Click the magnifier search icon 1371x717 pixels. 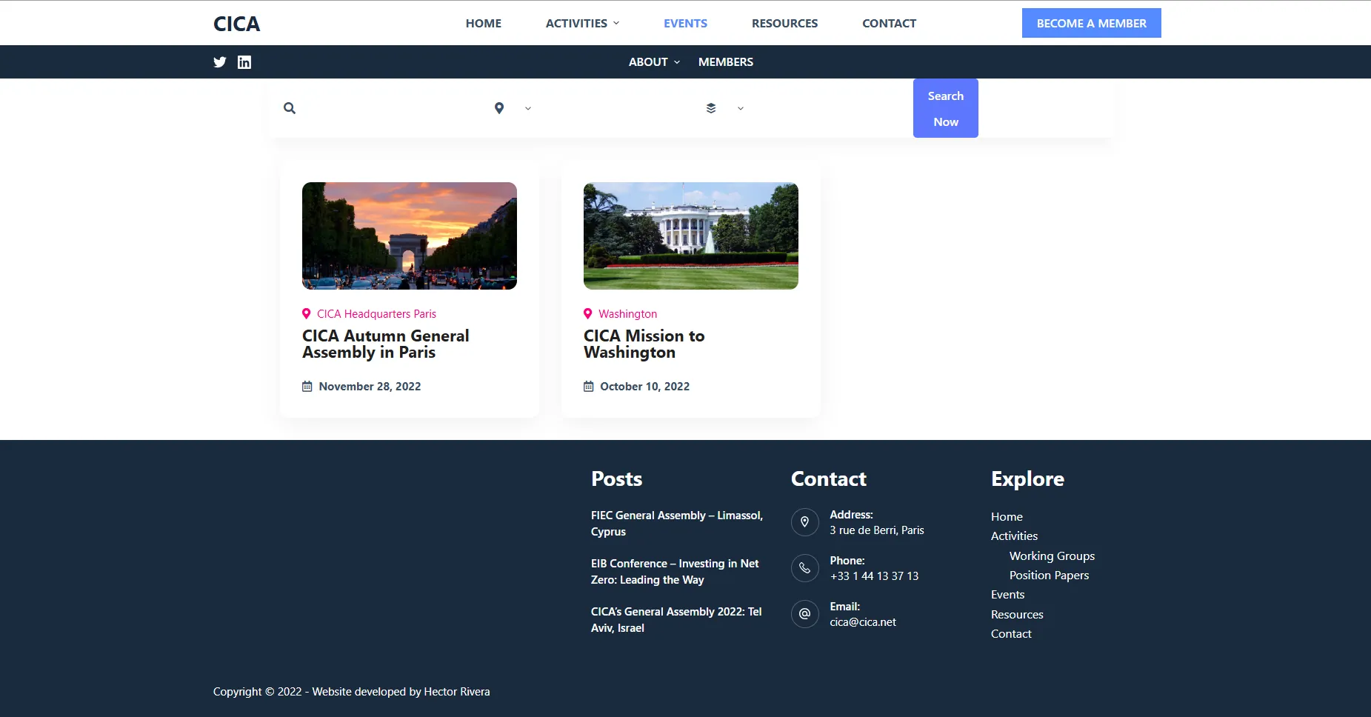[x=290, y=108]
